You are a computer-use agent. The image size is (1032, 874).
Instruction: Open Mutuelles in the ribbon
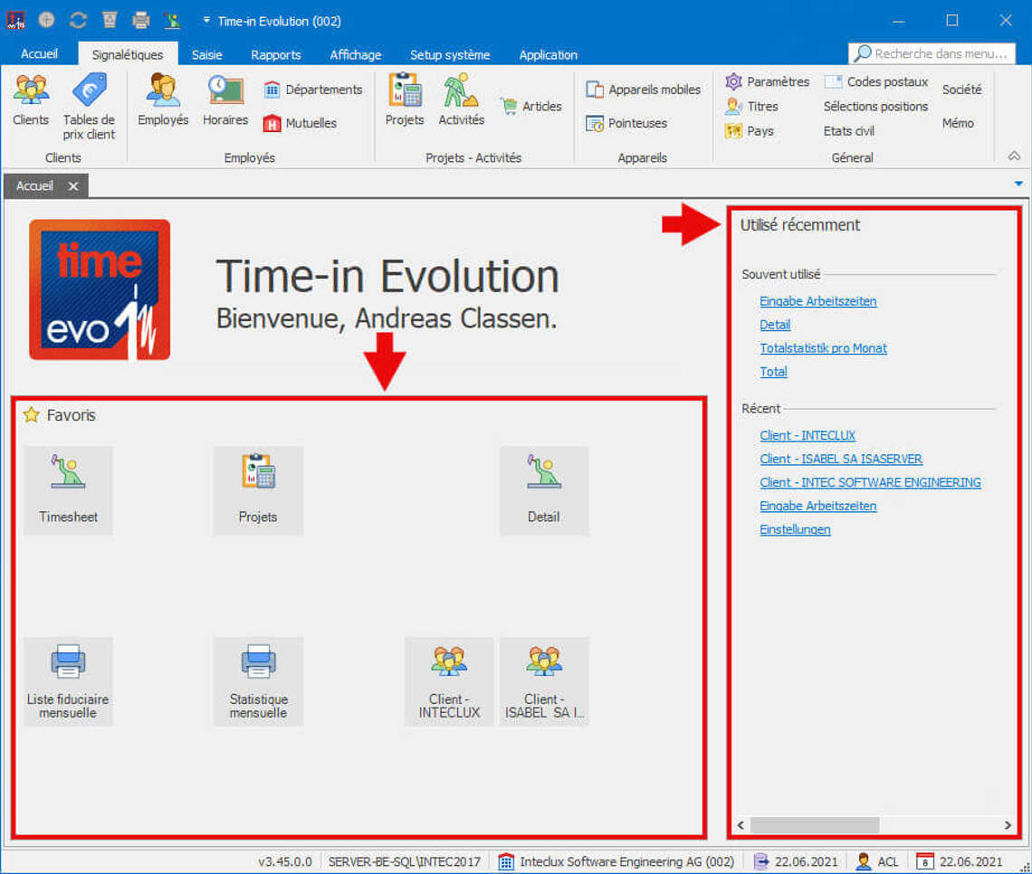(x=301, y=123)
